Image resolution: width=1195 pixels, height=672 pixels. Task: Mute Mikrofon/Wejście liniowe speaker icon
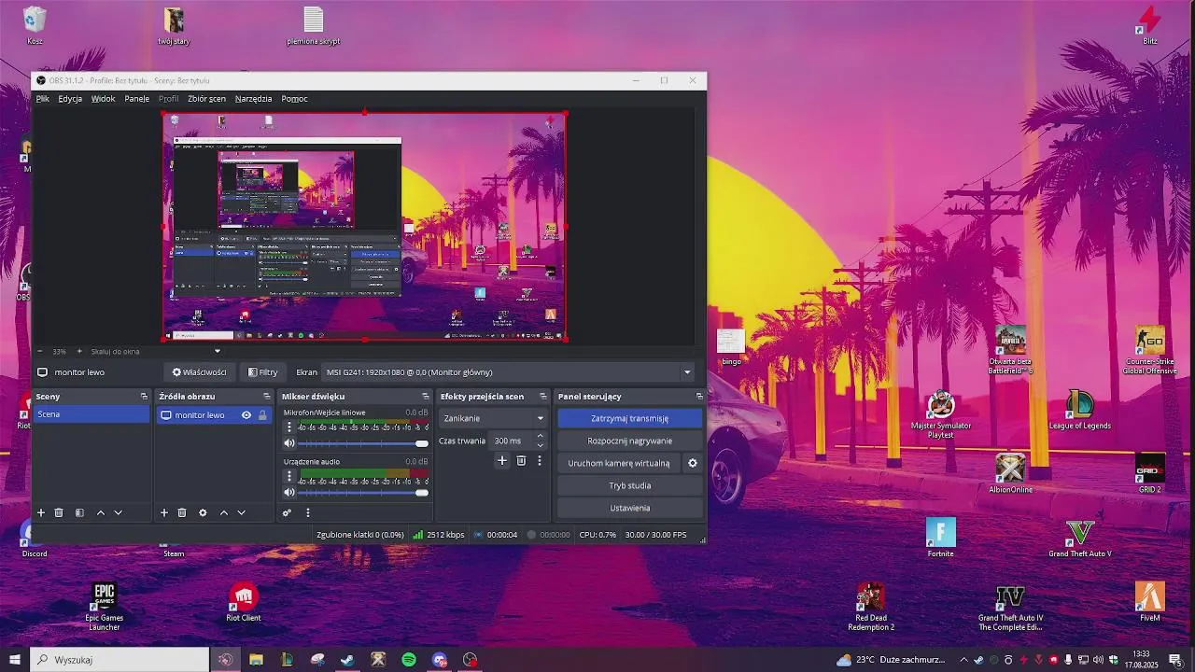(289, 443)
